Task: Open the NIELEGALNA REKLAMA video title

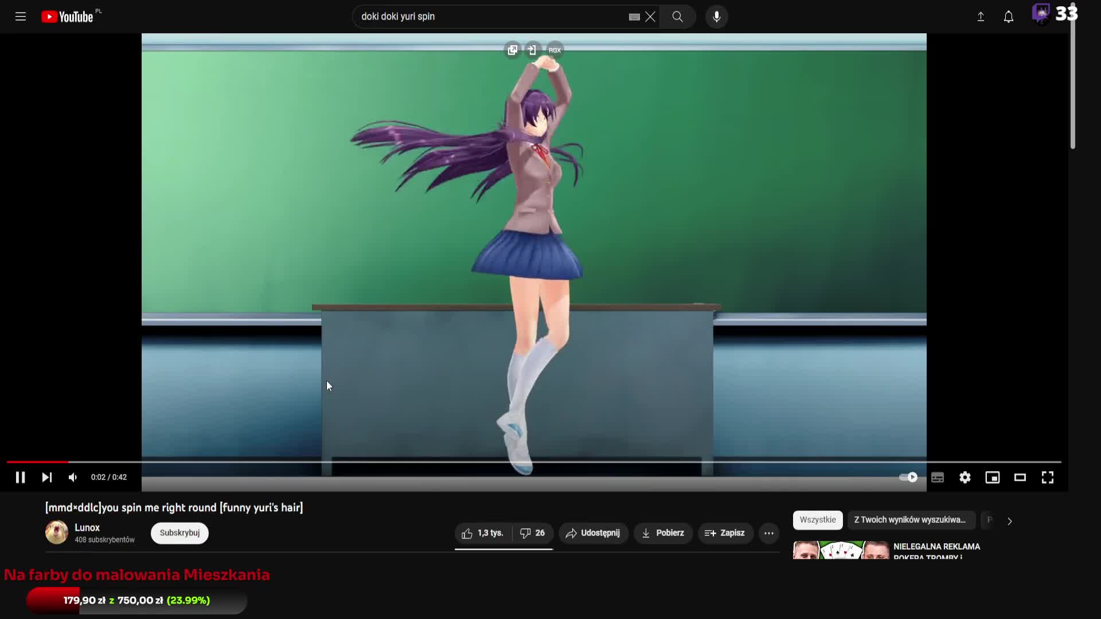Action: point(936,551)
